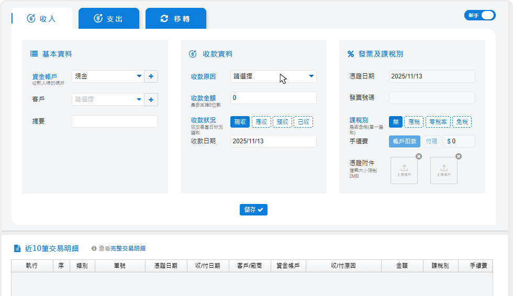
Task: Switch to the 支出 tab
Action: [108, 19]
